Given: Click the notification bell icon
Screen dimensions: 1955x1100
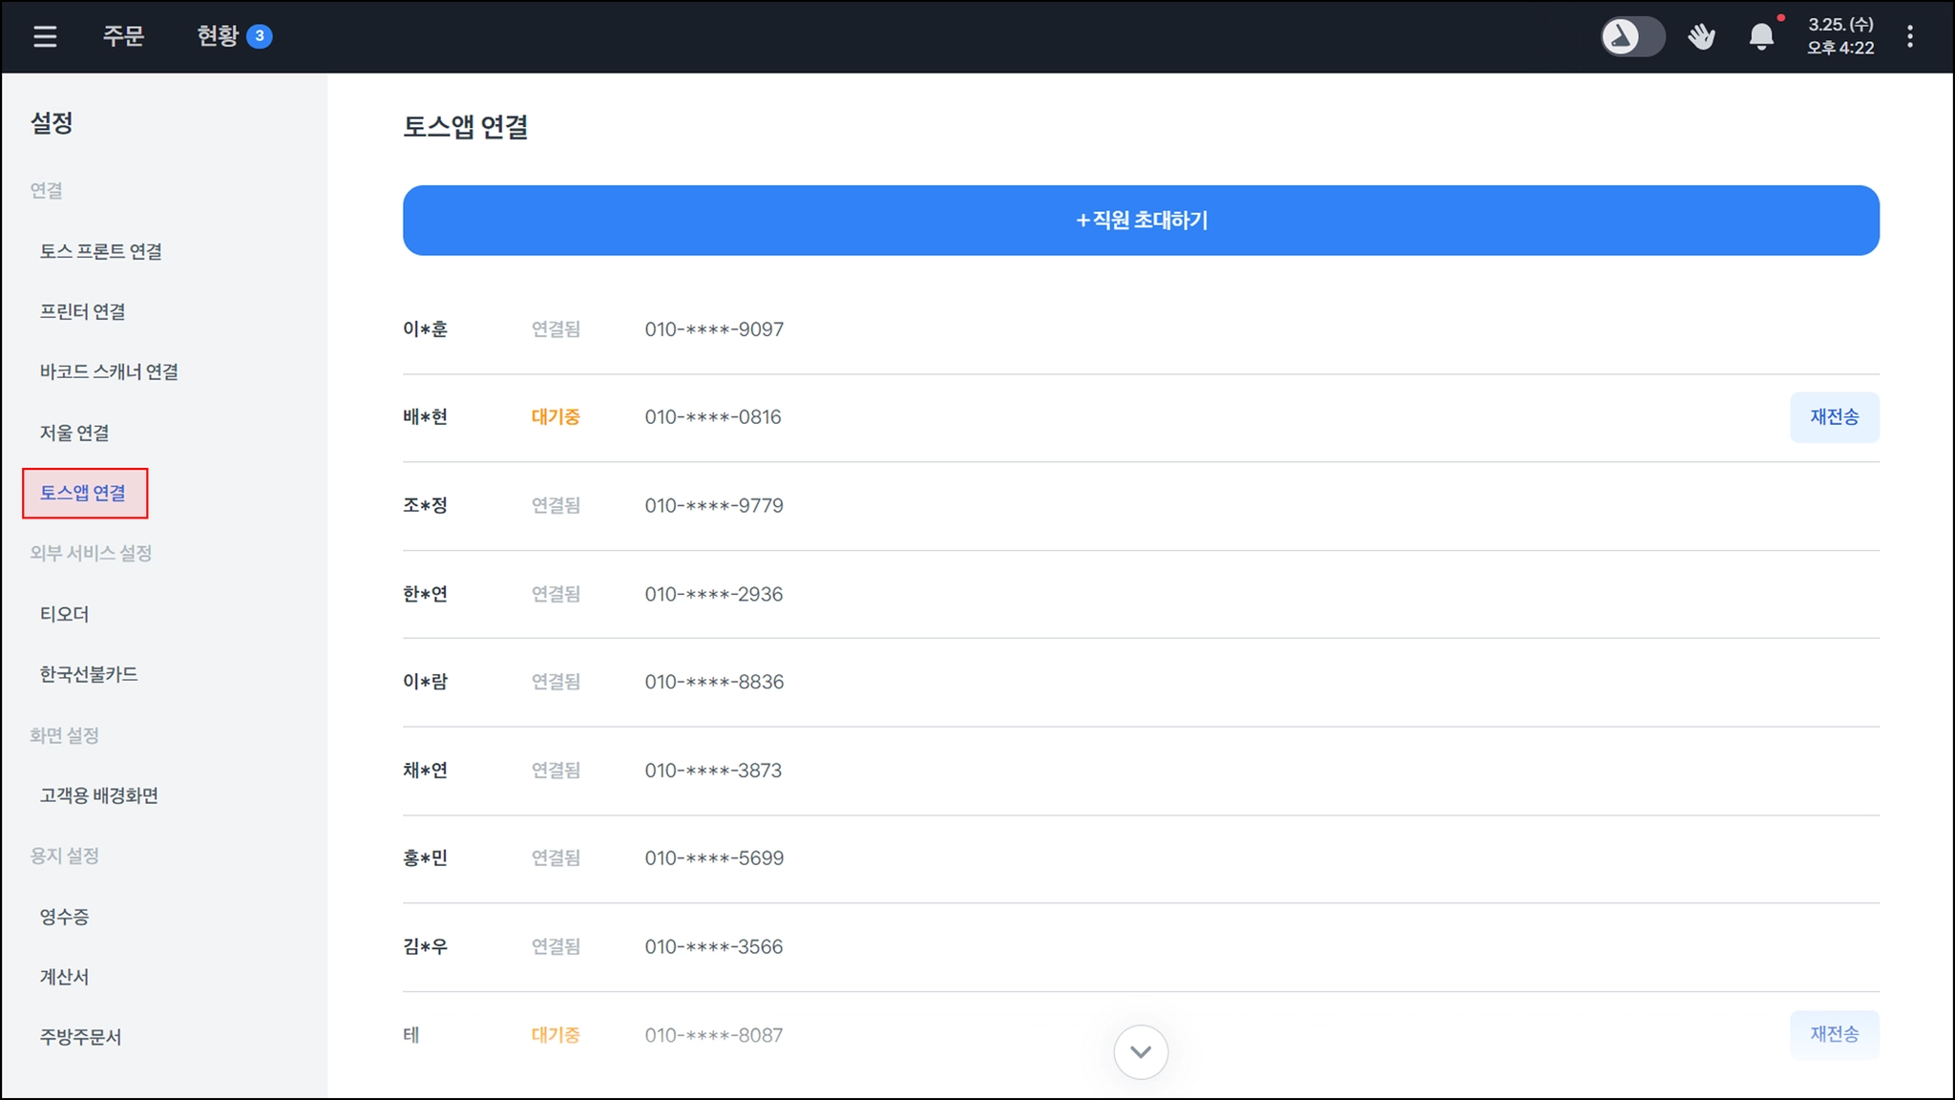Looking at the screenshot, I should 1761,36.
